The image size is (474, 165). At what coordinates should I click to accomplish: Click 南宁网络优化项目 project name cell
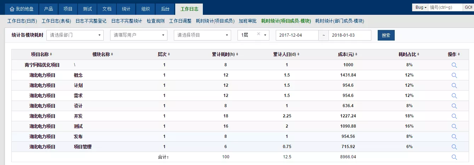pos(42,65)
